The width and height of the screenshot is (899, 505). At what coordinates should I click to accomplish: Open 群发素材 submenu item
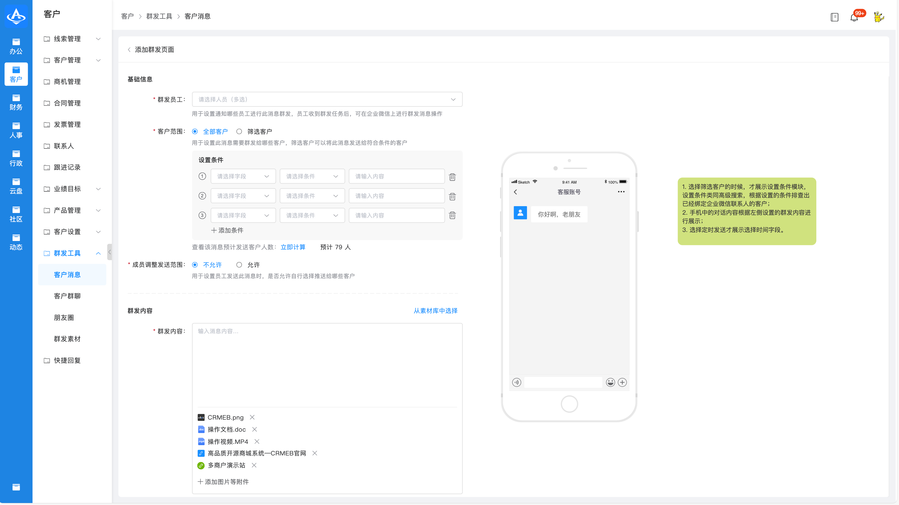pos(67,339)
